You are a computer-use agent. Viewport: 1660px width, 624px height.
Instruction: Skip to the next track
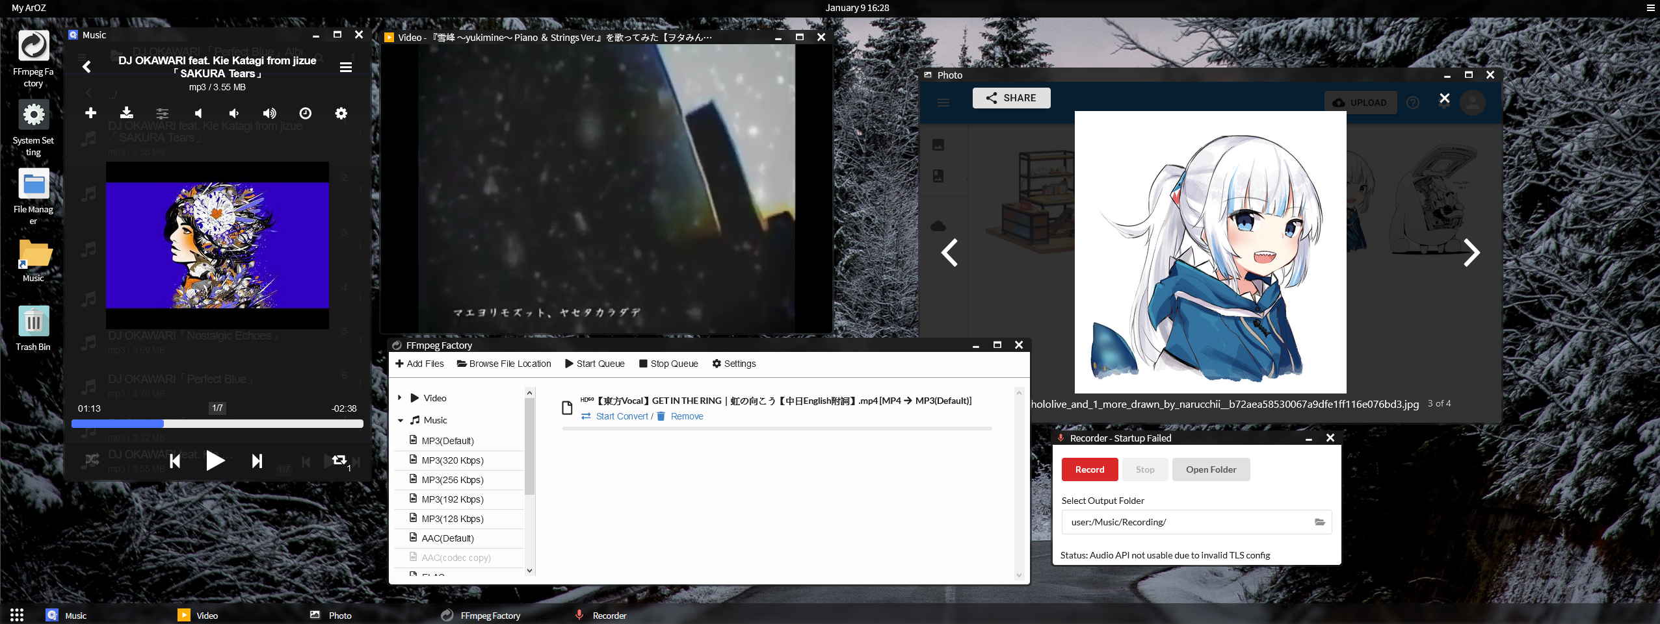coord(257,461)
